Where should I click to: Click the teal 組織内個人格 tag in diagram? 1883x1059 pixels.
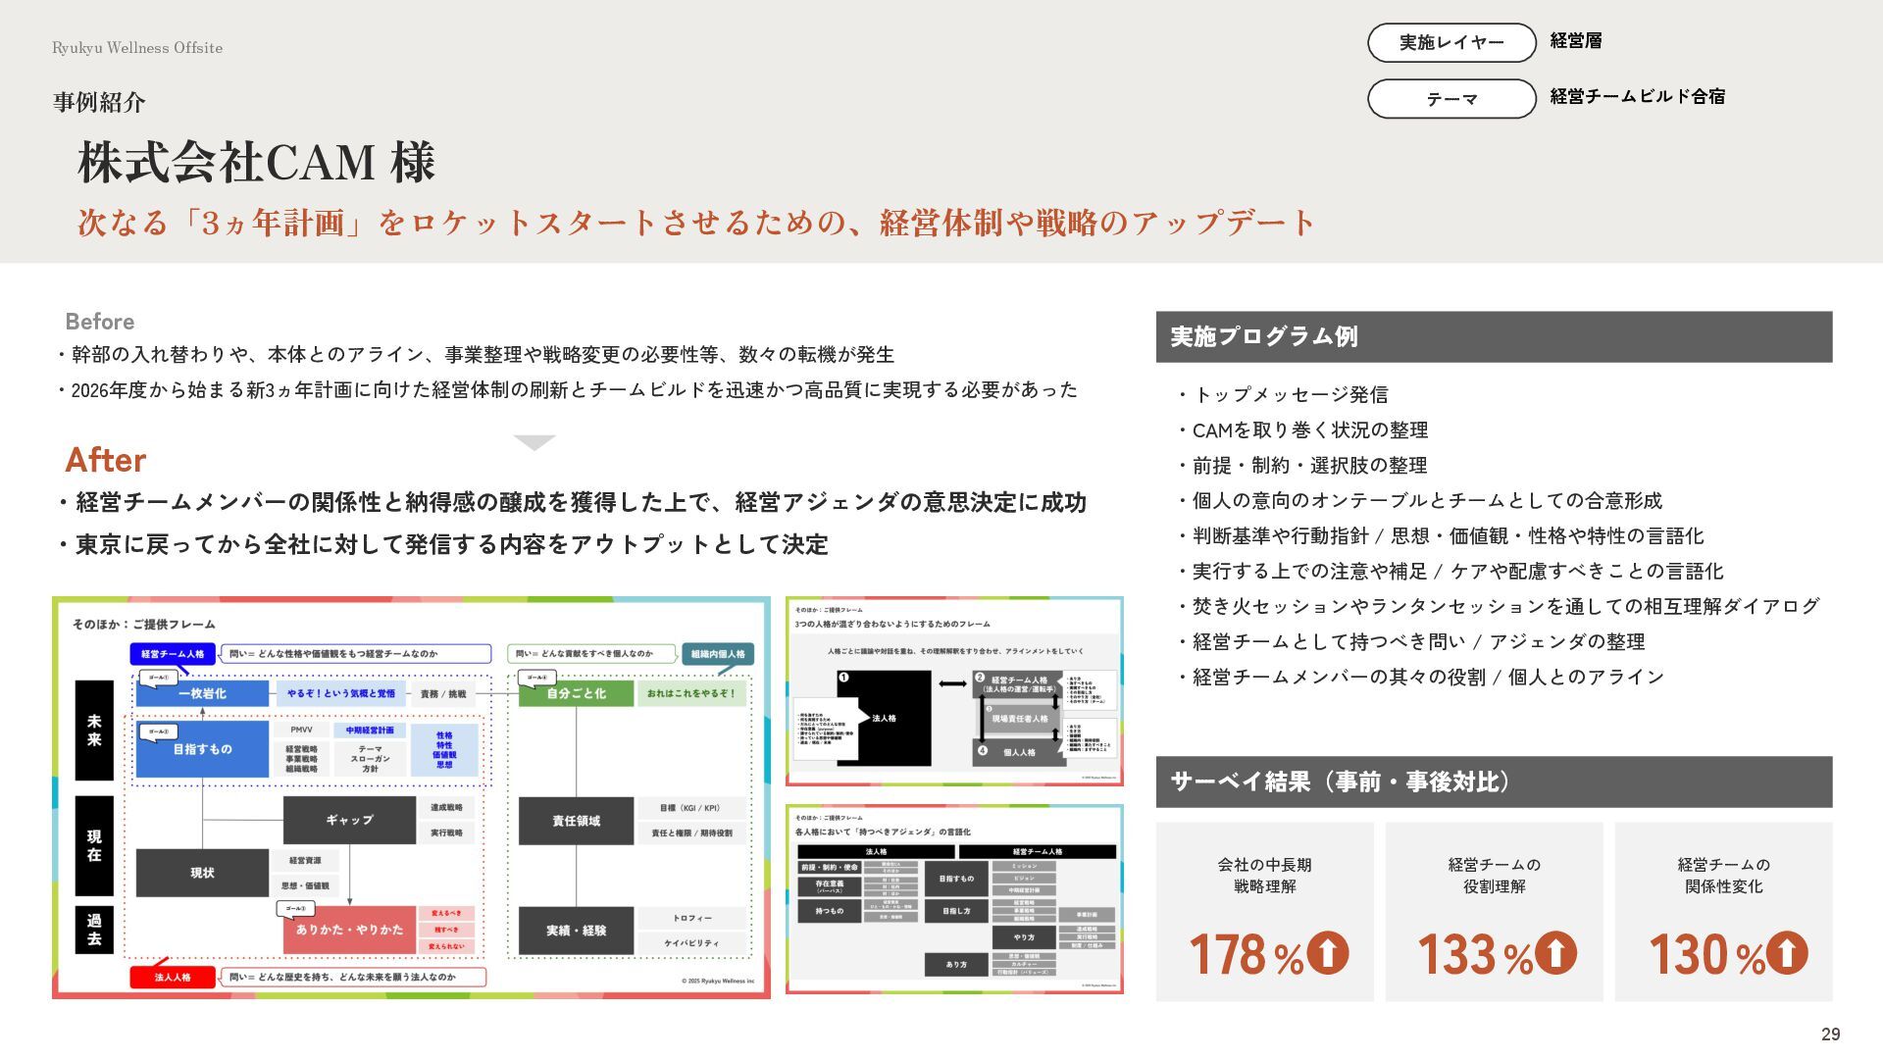pyautogui.click(x=718, y=654)
